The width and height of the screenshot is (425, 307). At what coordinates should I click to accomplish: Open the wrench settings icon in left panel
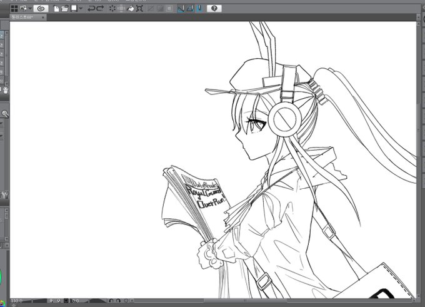coord(5,194)
